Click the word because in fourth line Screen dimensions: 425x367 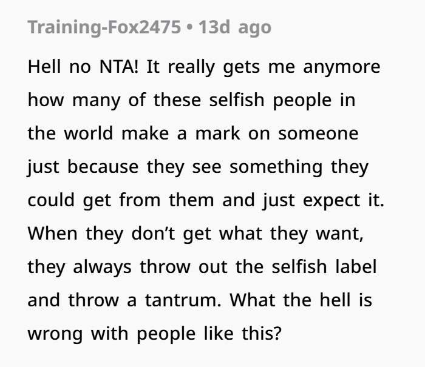point(103,167)
